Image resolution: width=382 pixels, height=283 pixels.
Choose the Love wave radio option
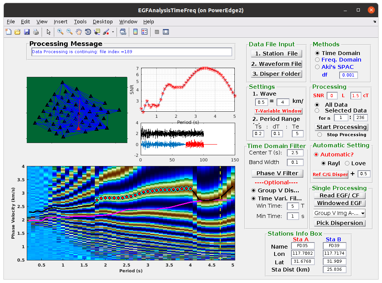click(347, 163)
